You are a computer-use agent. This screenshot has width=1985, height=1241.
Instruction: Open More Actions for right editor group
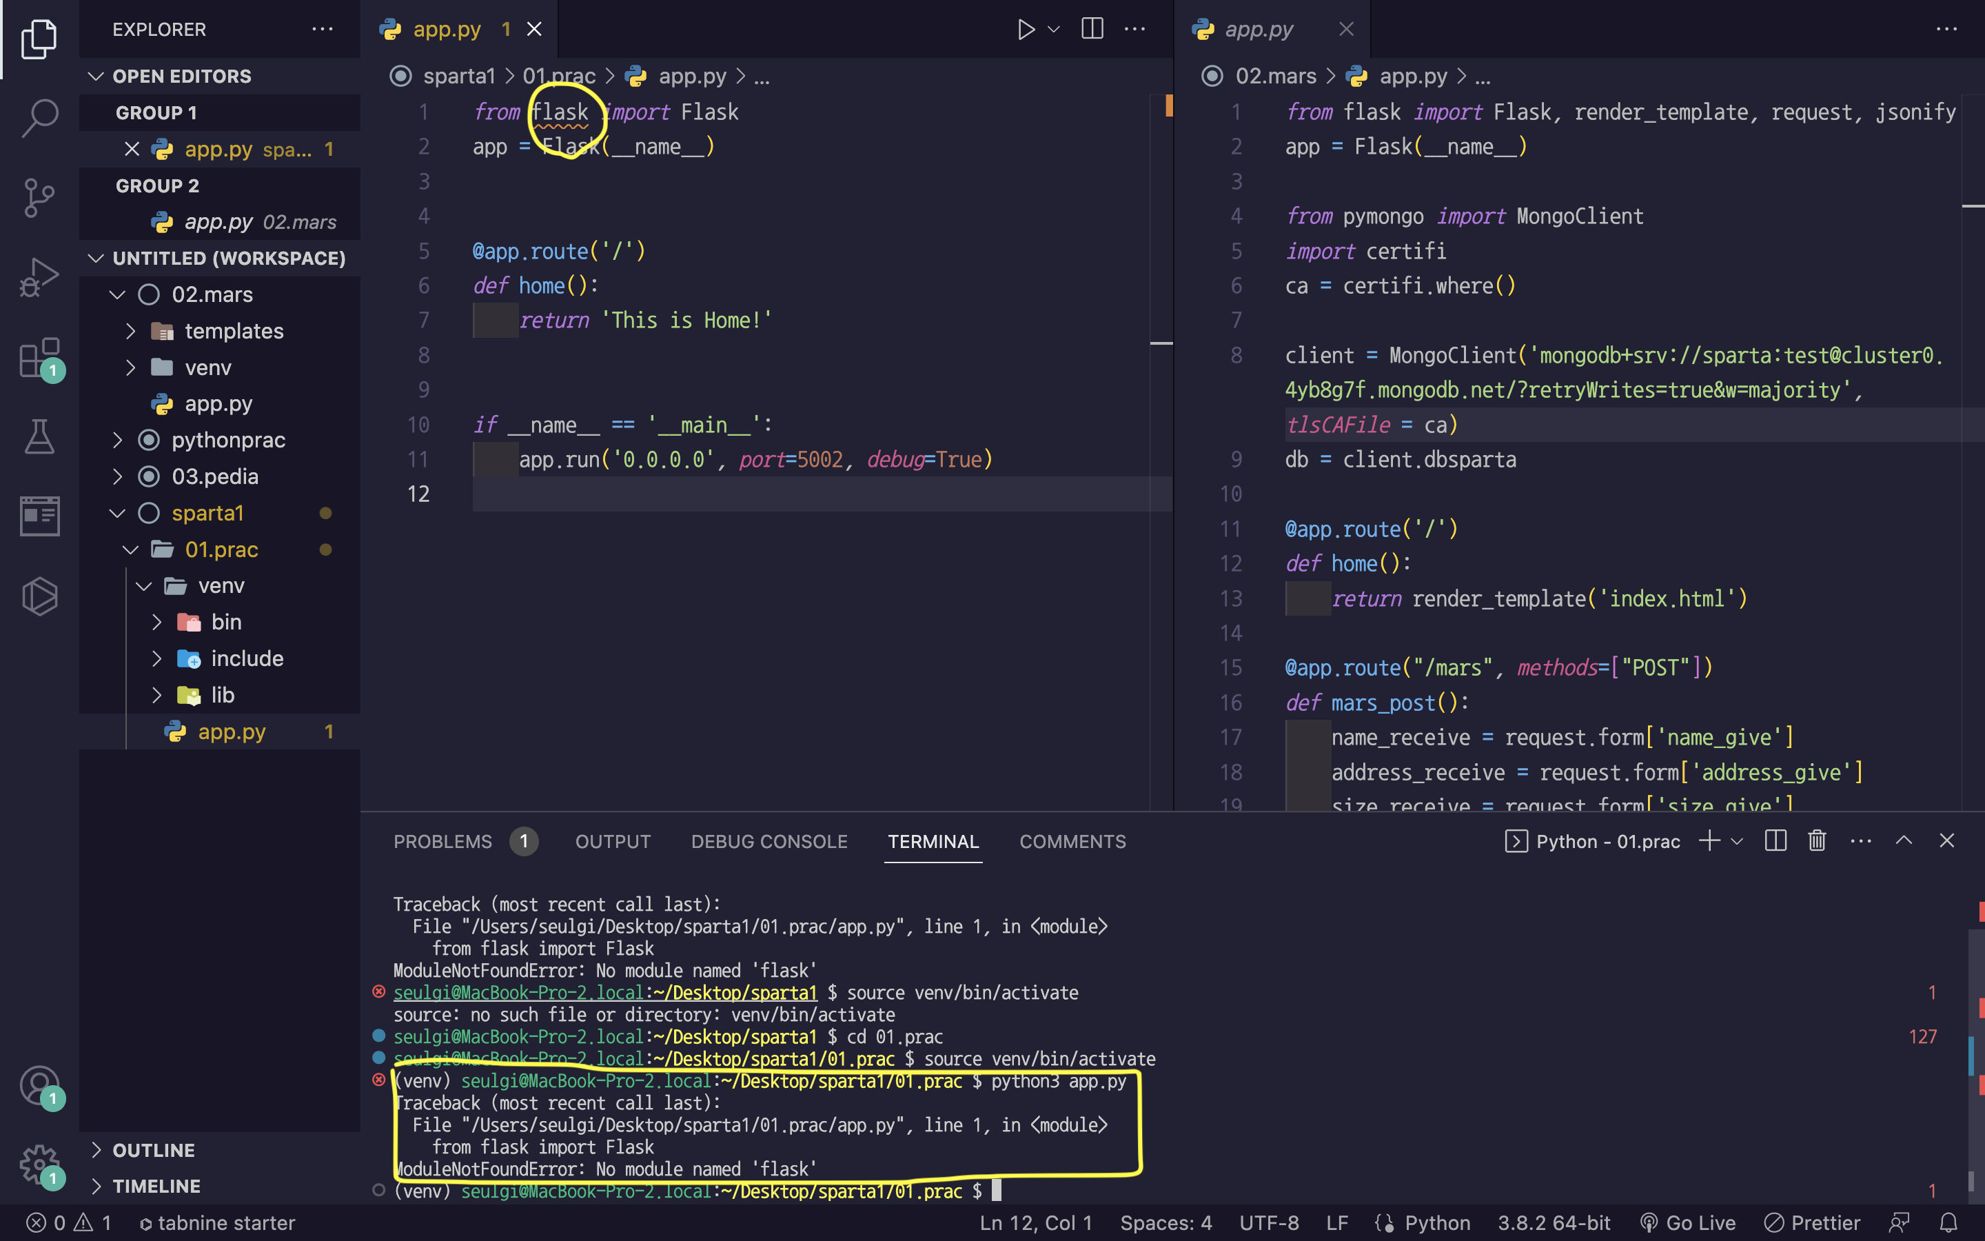pos(1947,30)
